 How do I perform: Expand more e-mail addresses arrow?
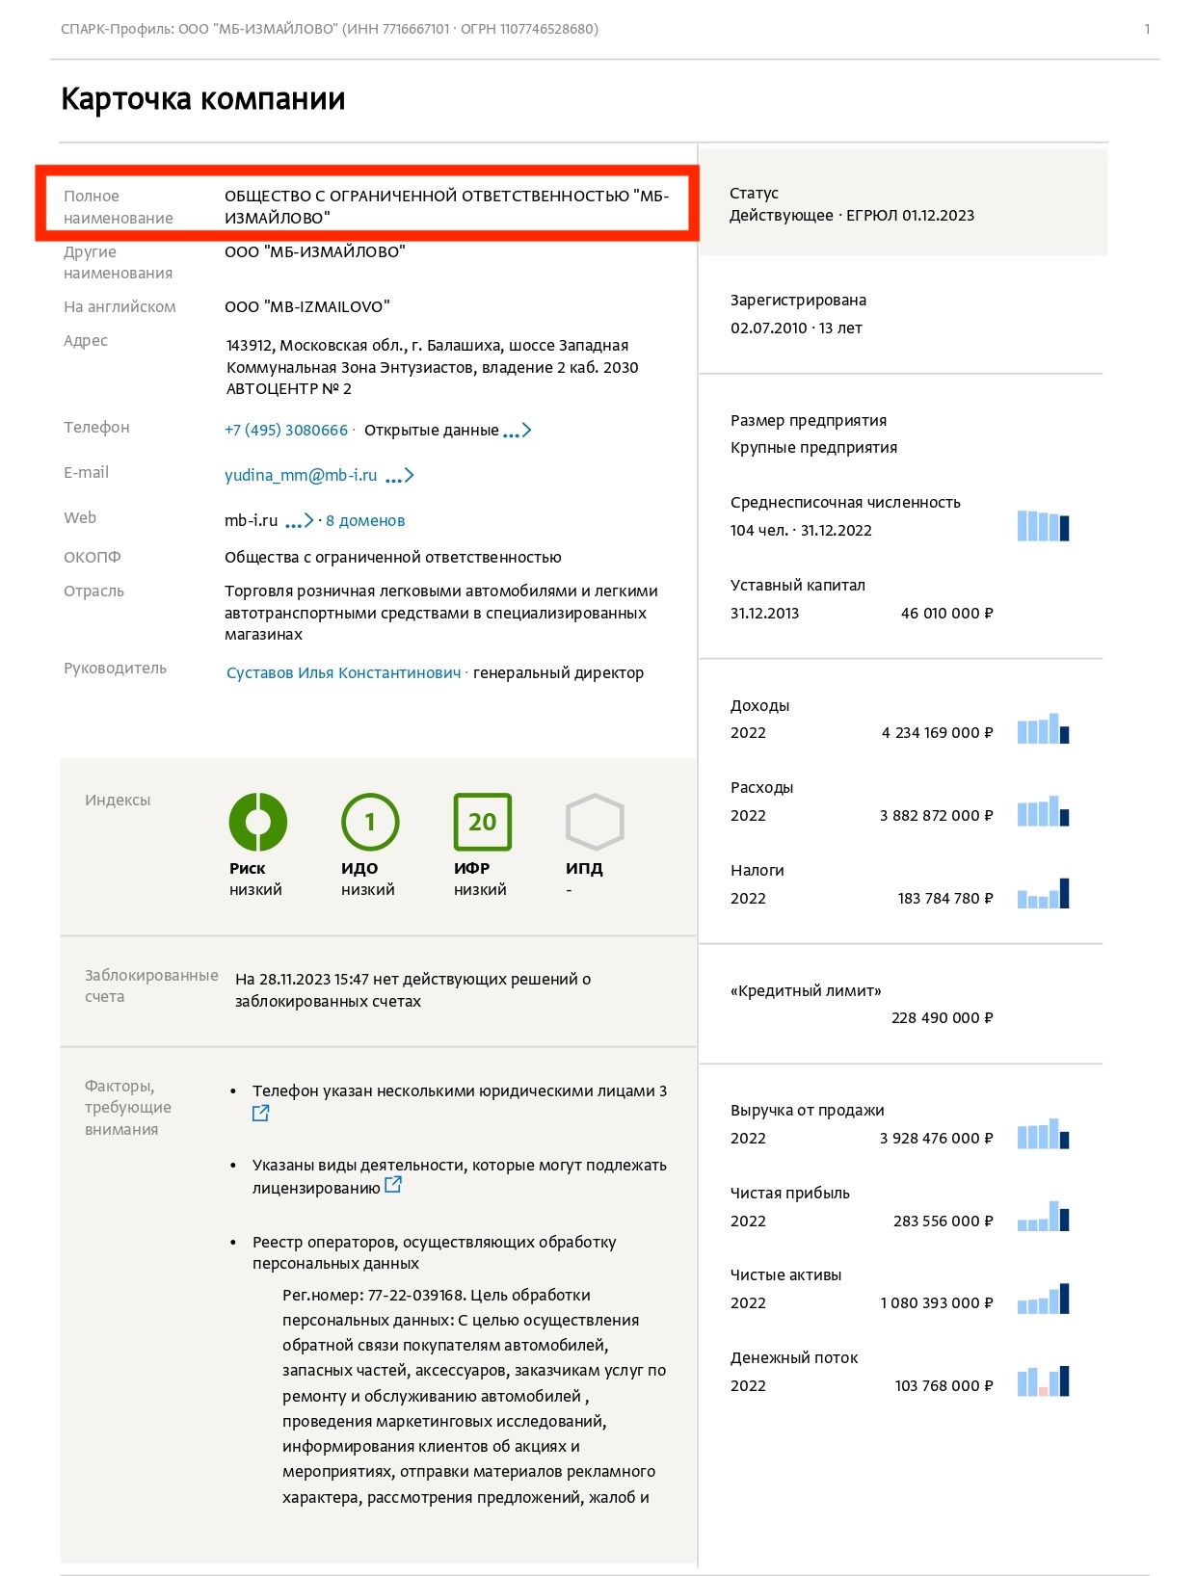click(400, 476)
